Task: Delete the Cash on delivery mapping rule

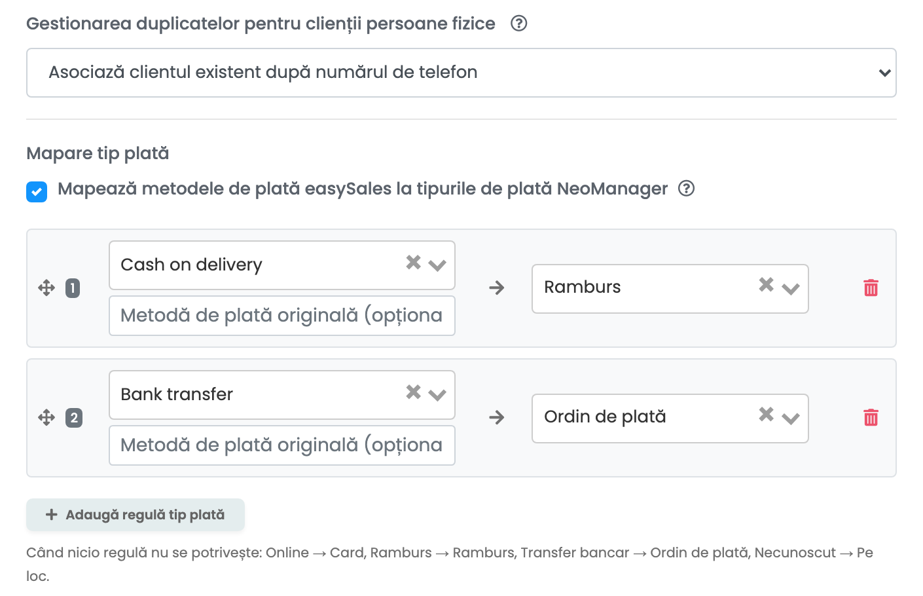Action: (871, 288)
